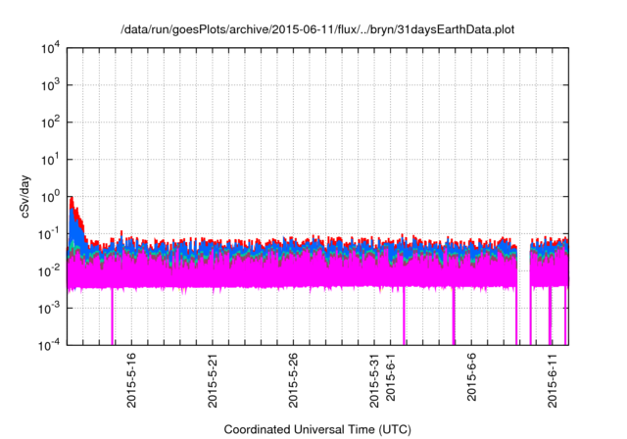
Task: Click the 10^1 y-axis tick label
Action: click(50, 160)
